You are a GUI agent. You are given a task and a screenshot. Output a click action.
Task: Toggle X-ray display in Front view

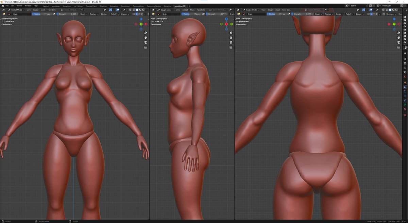click(x=130, y=10)
